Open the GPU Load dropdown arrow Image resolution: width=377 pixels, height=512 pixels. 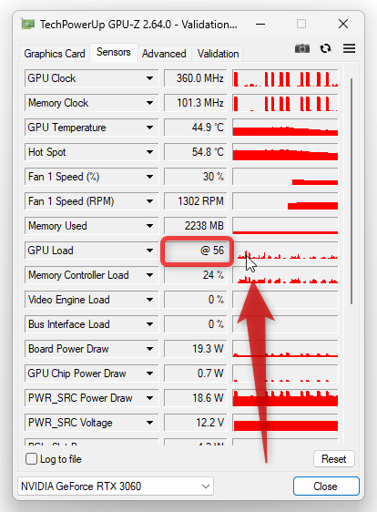pyautogui.click(x=150, y=251)
